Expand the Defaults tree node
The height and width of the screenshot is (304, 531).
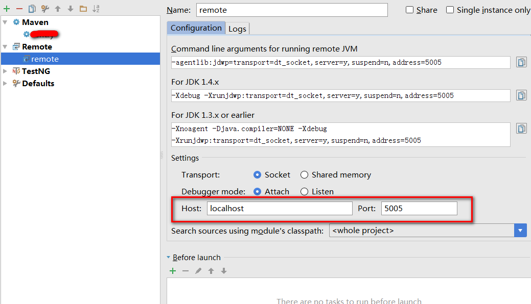5,84
